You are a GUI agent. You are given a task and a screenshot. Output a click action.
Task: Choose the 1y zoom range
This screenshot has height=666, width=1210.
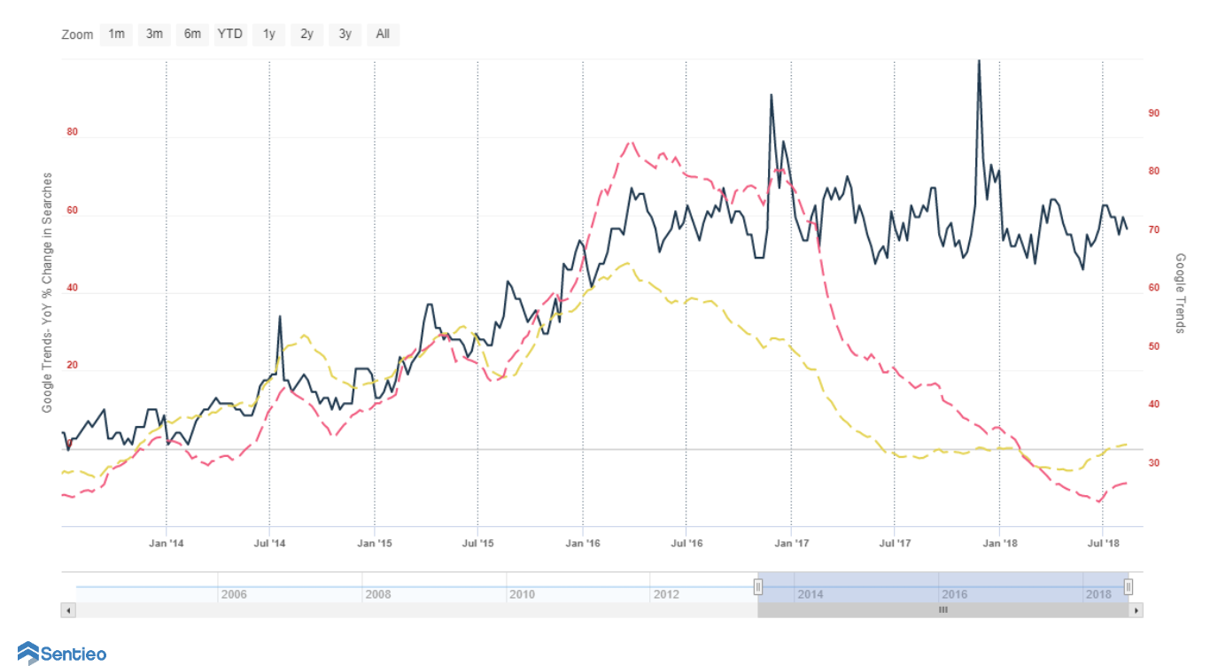[268, 35]
